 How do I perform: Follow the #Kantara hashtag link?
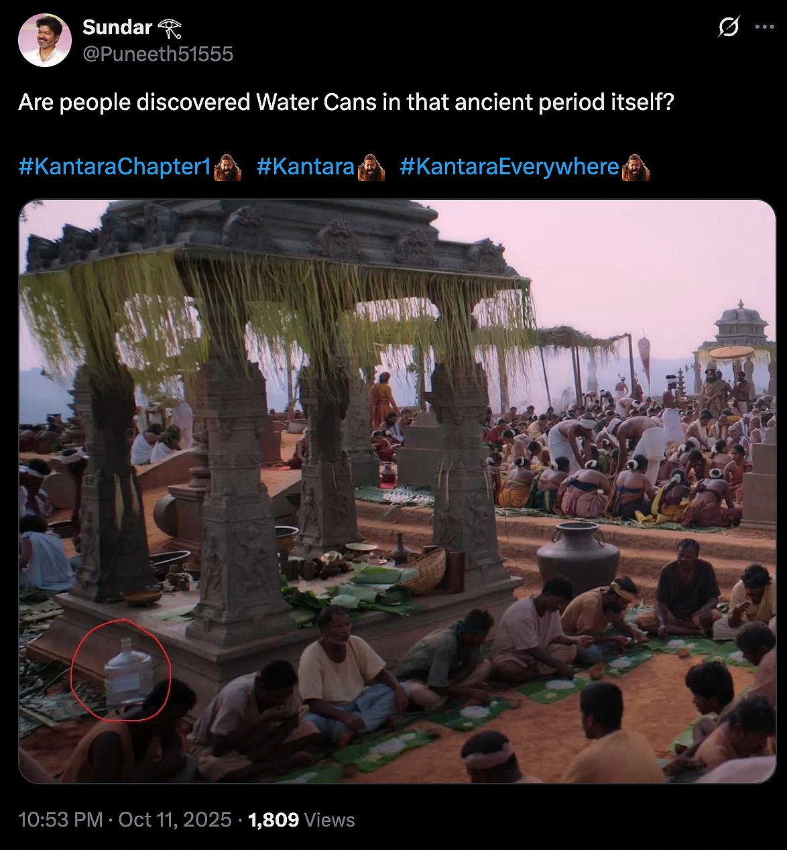click(x=305, y=166)
